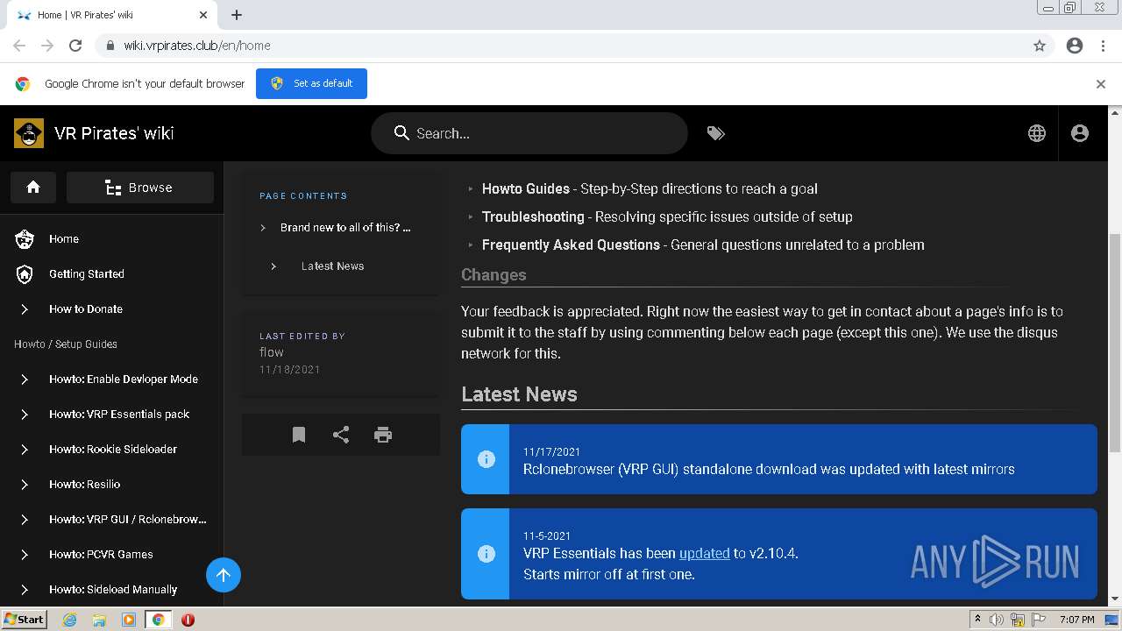Focus the wiki Search field

529,133
